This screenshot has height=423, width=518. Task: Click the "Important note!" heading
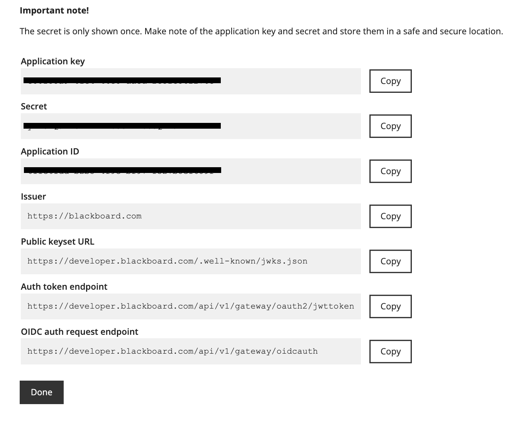pyautogui.click(x=54, y=10)
